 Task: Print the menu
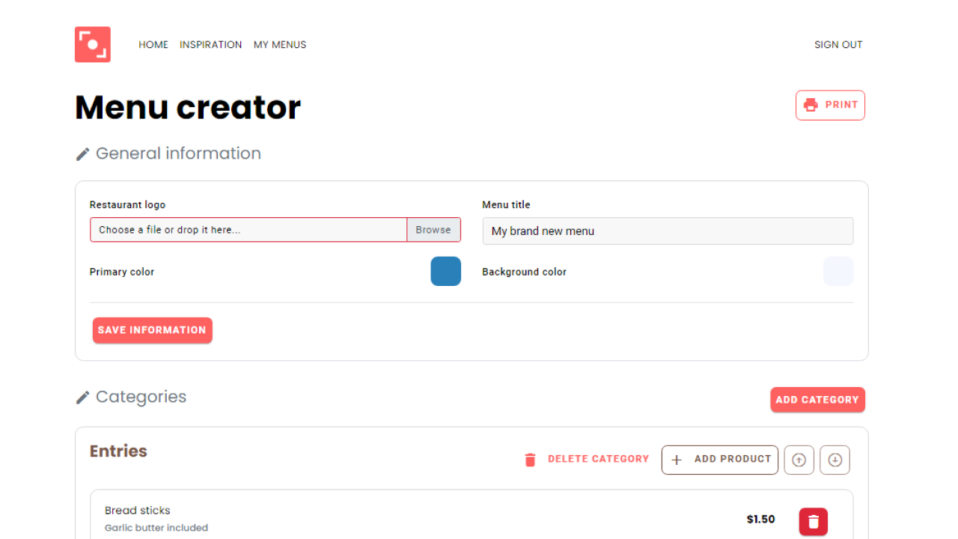click(x=830, y=106)
